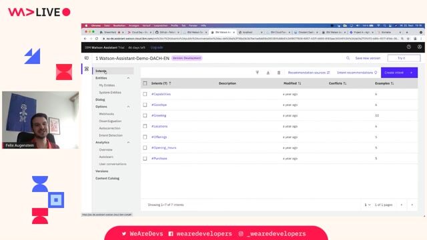The height and width of the screenshot is (240, 427).
Task: Click Save new version
Action: point(368,58)
